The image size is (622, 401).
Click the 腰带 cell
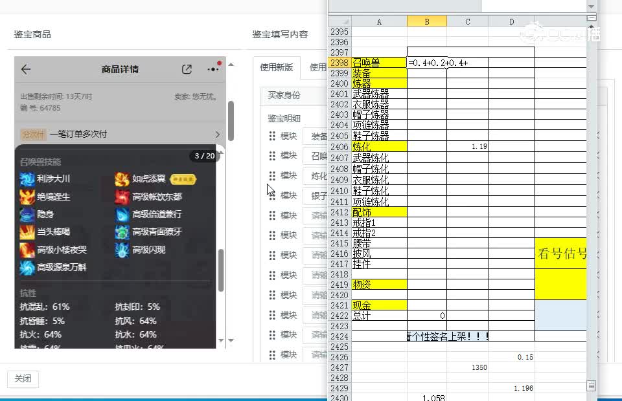click(379, 243)
